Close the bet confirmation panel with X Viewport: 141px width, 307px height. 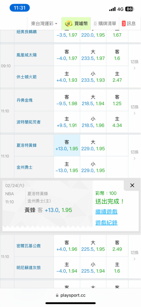[132, 185]
